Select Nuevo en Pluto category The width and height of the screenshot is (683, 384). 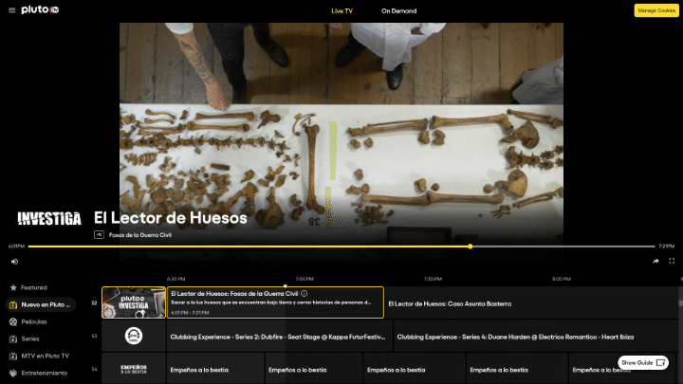[41, 304]
